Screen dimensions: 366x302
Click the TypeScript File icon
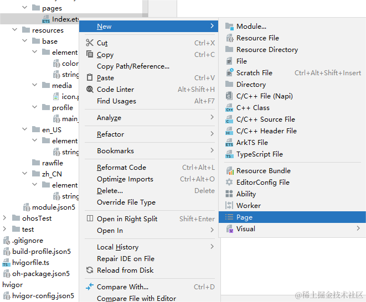229,154
